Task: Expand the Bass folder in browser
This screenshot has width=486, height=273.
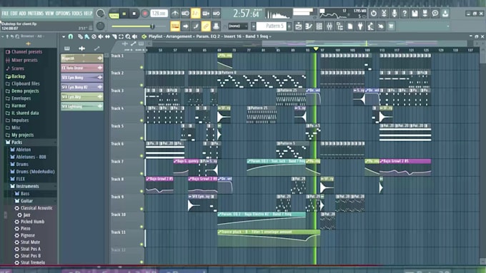Action: pyautogui.click(x=25, y=194)
